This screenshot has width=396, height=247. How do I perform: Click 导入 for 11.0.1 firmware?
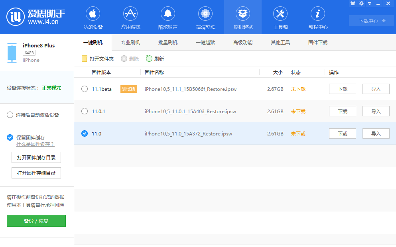[x=376, y=111]
